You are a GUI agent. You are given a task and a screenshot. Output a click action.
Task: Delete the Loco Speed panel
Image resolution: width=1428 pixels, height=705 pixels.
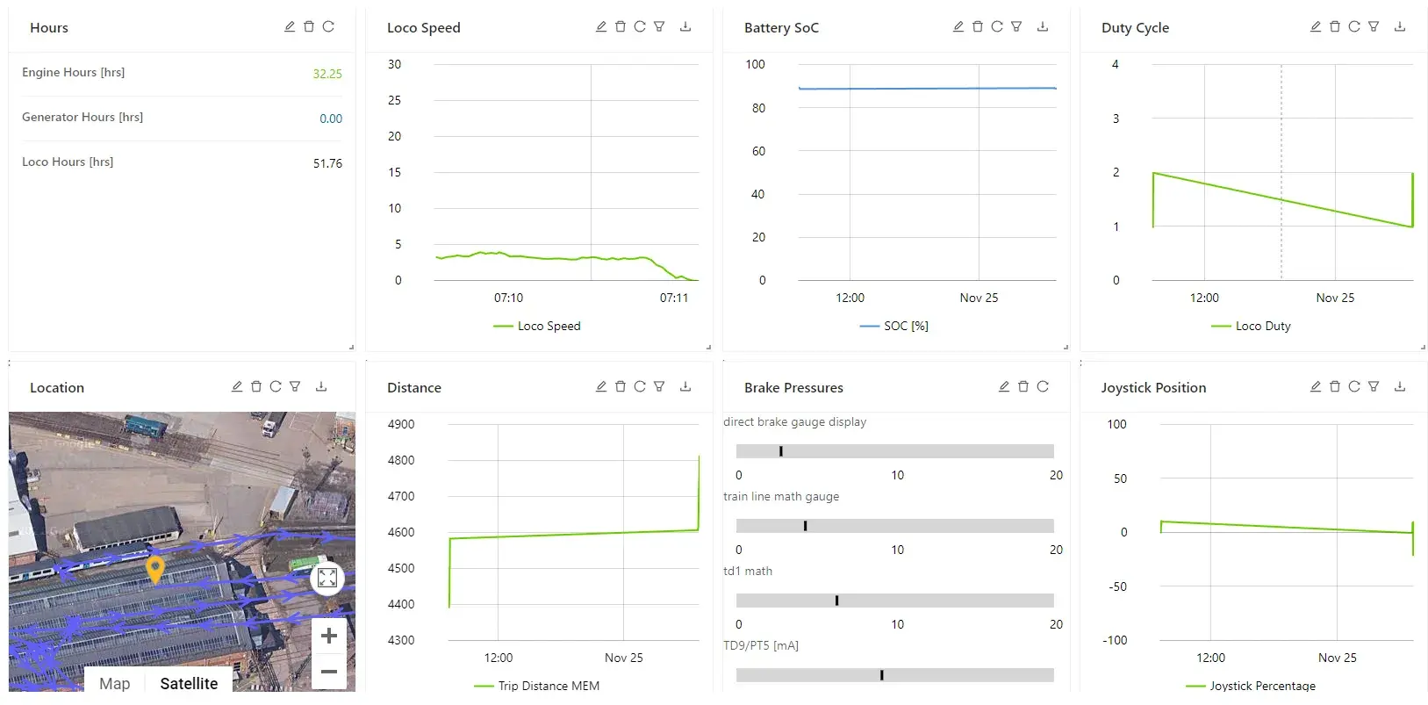621,27
